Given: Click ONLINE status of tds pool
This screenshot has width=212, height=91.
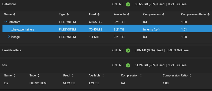Looking at the screenshot, I should pos(118,65).
